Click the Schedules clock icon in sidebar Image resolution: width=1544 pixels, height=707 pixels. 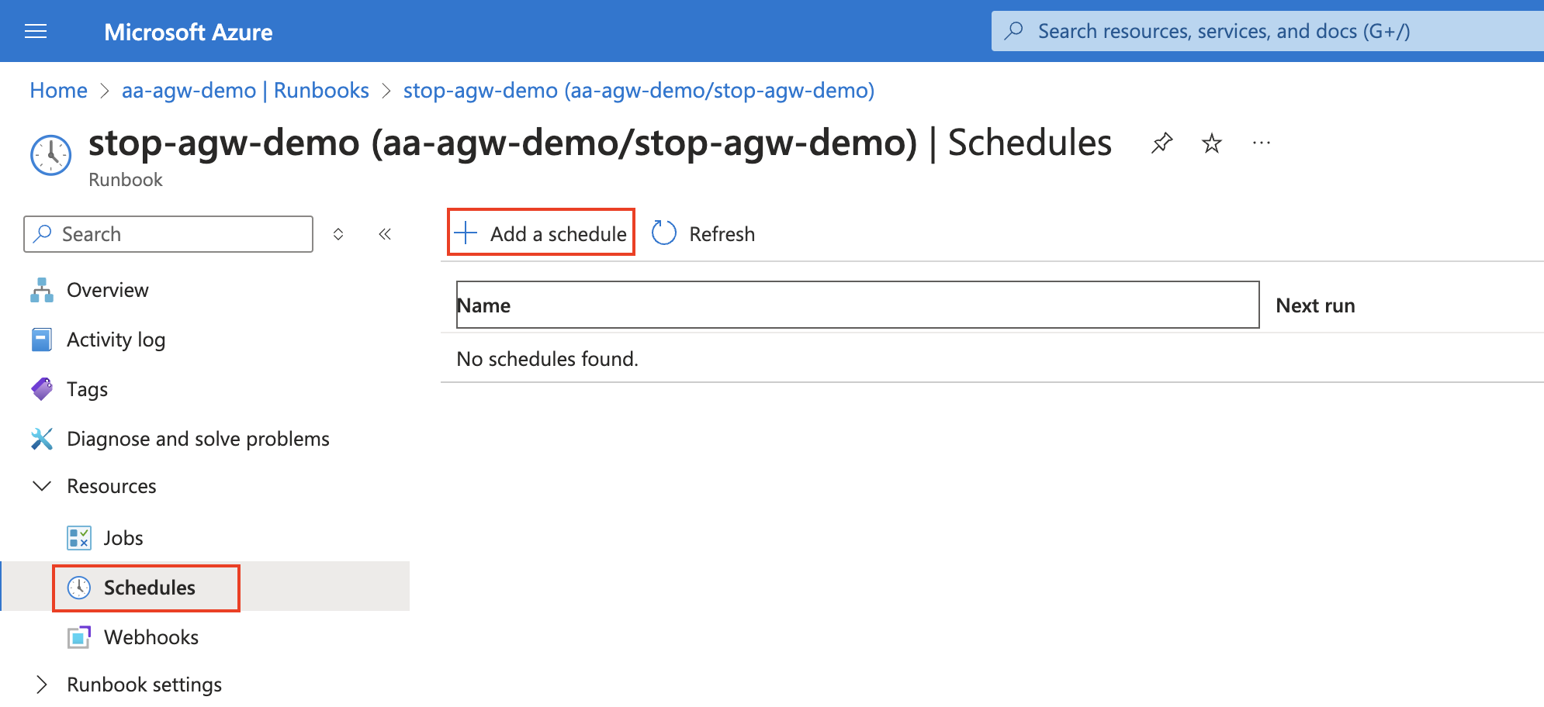tap(79, 588)
